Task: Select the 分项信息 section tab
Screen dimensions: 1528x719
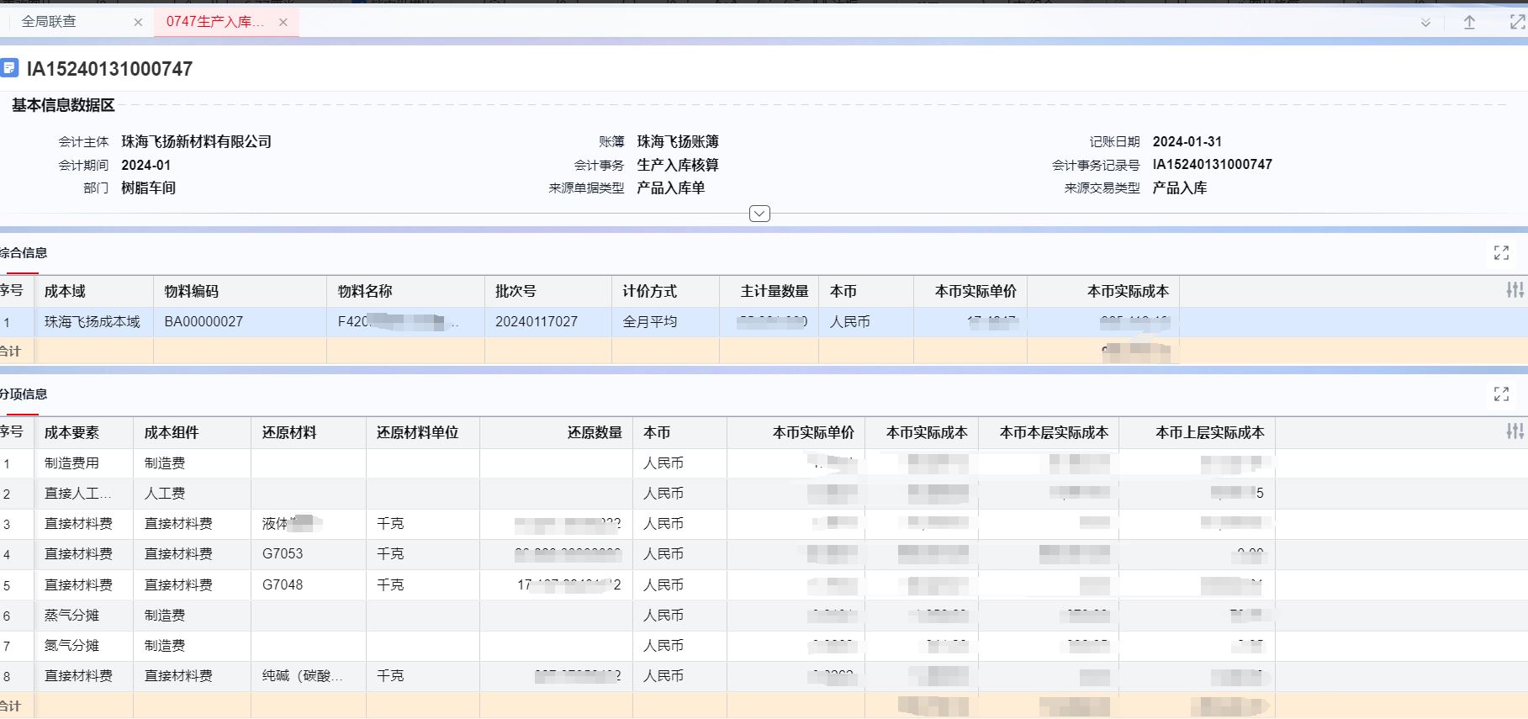Action: pos(24,394)
